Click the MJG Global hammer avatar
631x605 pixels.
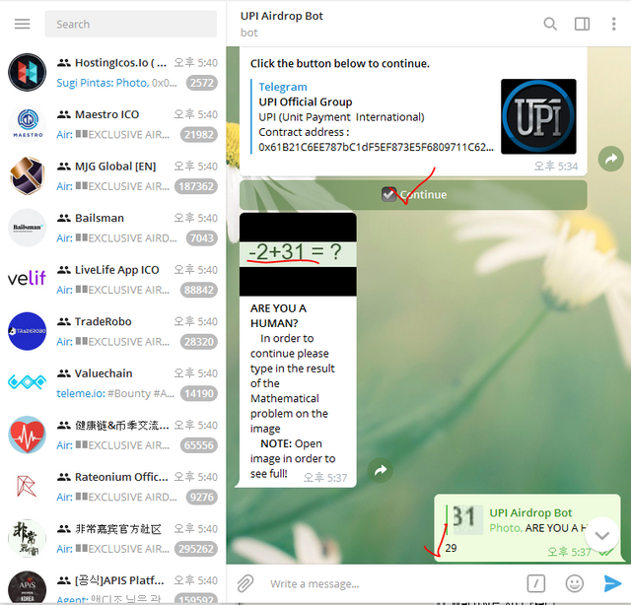(x=27, y=176)
